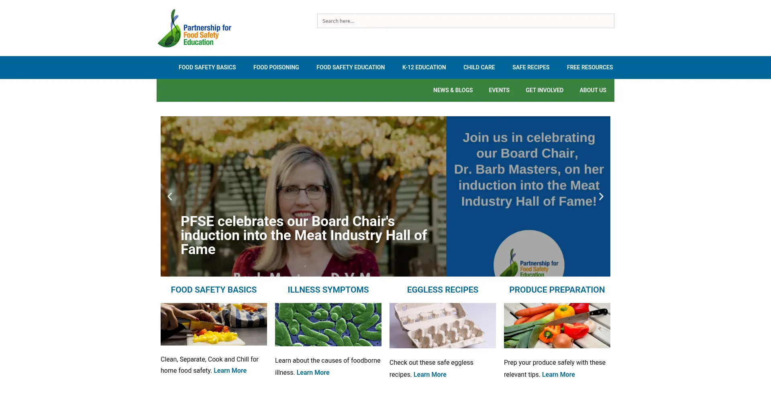
Task: Click the Partnership for Food Safety Education logo
Action: [194, 28]
